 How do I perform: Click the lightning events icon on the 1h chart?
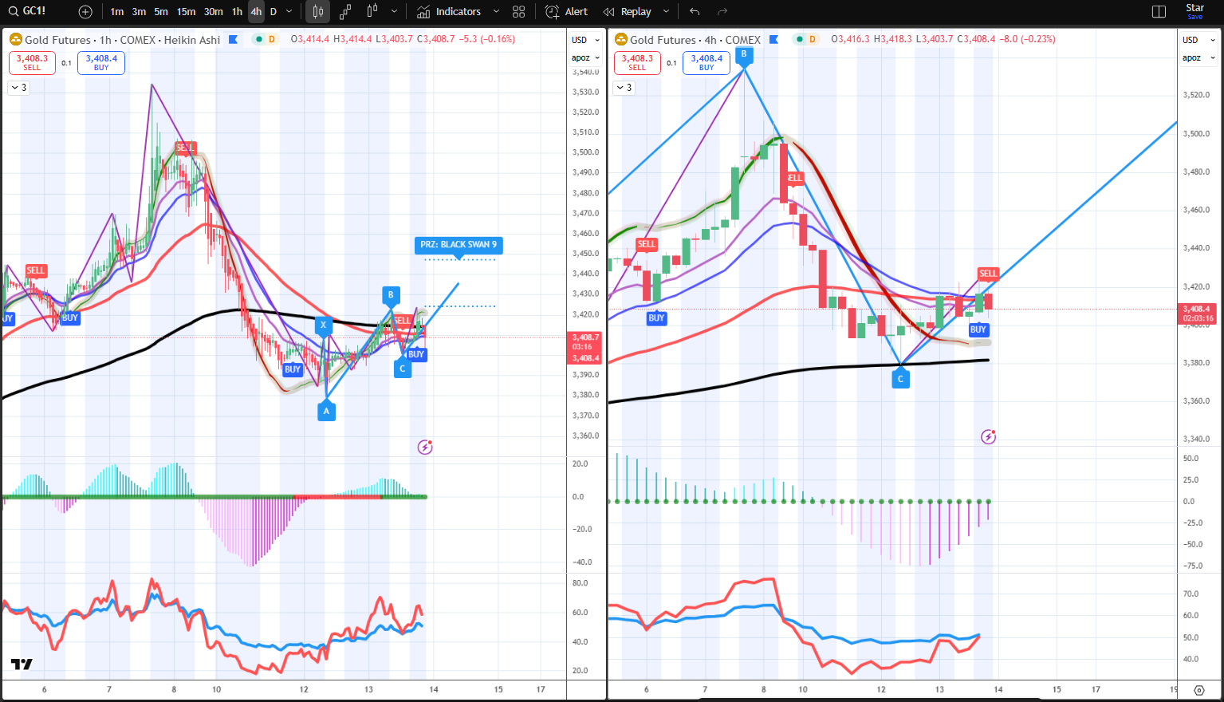tap(425, 447)
